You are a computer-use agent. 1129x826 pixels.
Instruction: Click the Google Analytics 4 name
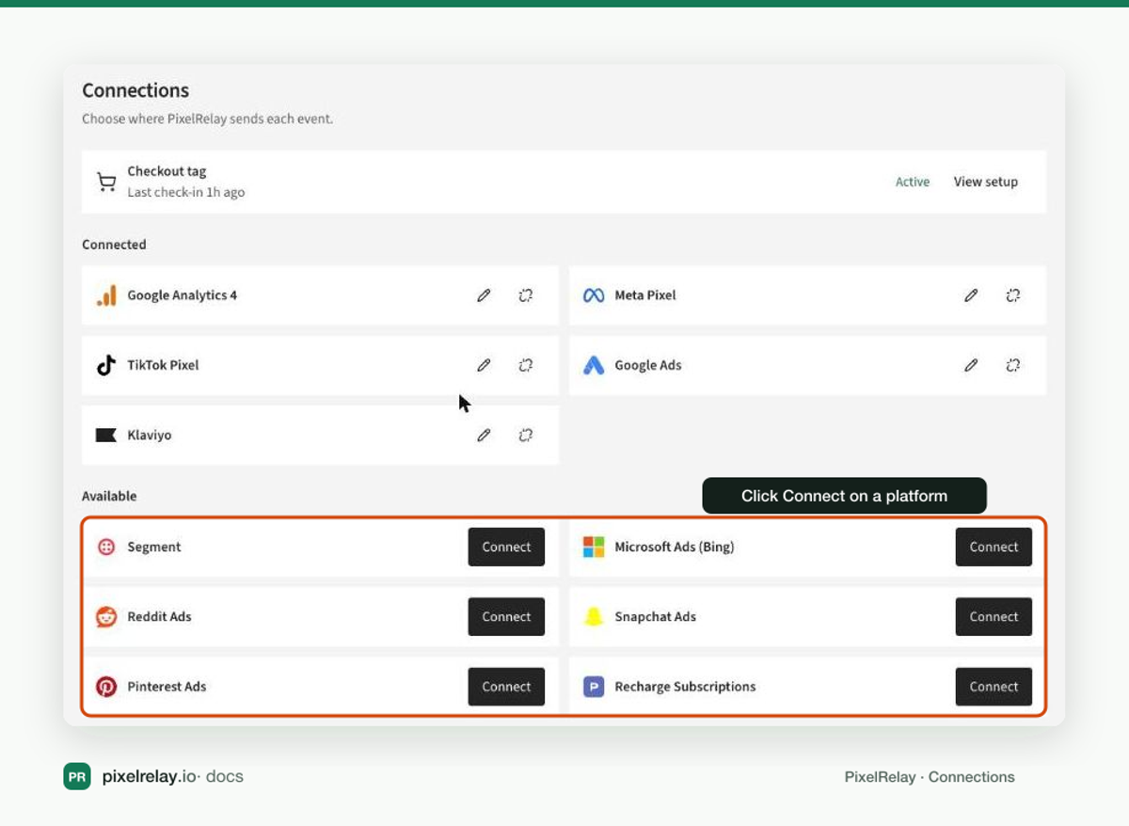[183, 295]
